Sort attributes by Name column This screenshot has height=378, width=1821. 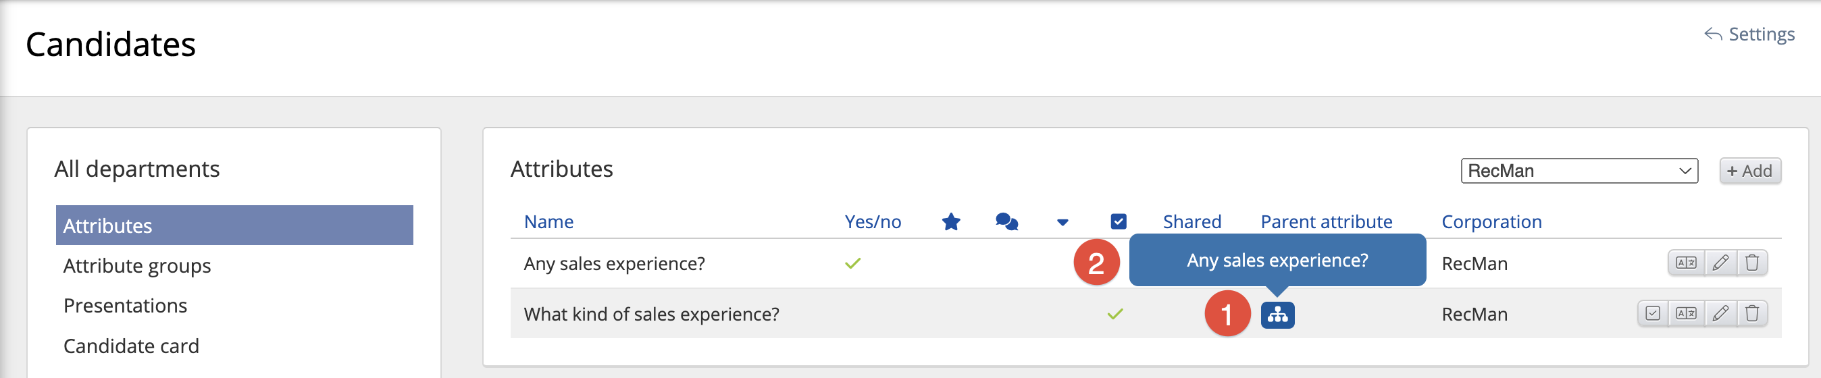pyautogui.click(x=548, y=222)
